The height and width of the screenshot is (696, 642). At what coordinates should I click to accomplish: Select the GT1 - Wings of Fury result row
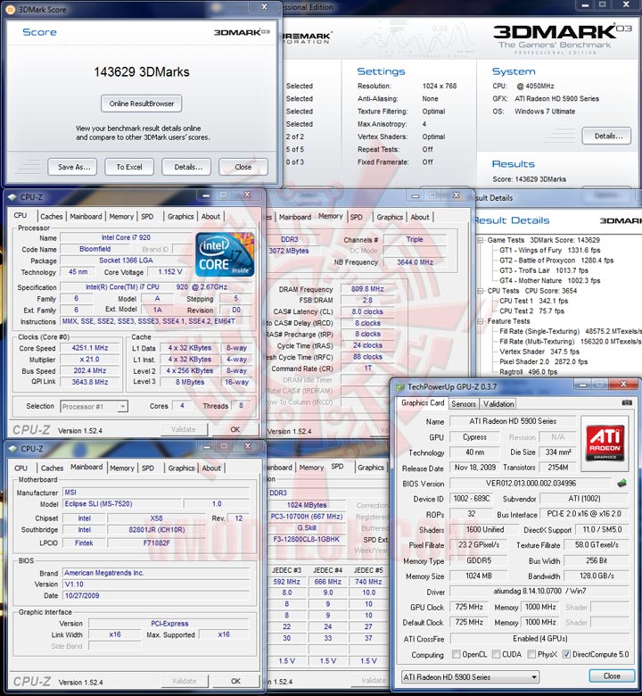[550, 251]
